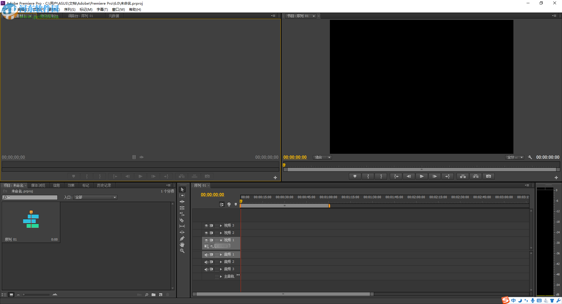Create new bin in Project panel
This screenshot has width=562, height=304.
pos(153,295)
